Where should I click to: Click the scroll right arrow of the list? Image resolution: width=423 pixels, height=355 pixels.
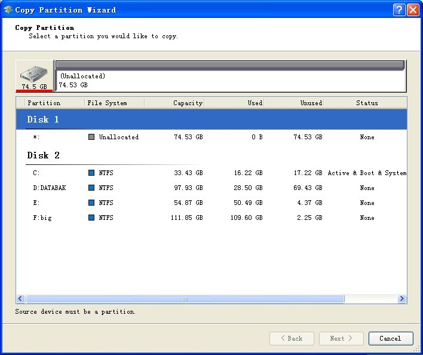402,299
